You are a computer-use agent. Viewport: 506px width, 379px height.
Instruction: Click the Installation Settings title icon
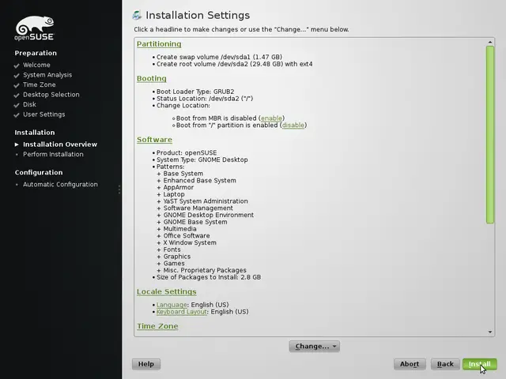(x=137, y=15)
